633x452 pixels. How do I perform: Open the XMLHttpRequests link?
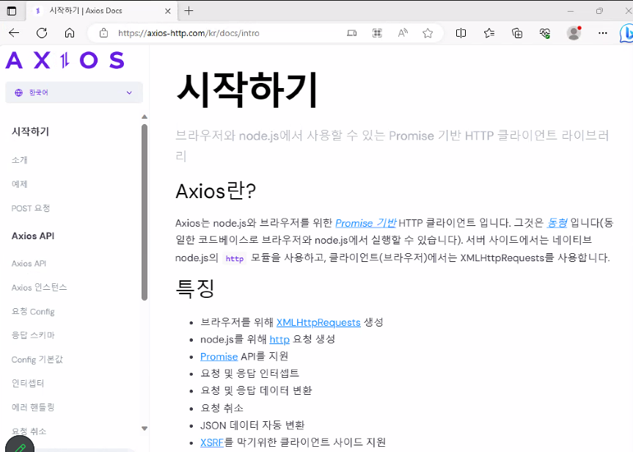pos(318,322)
